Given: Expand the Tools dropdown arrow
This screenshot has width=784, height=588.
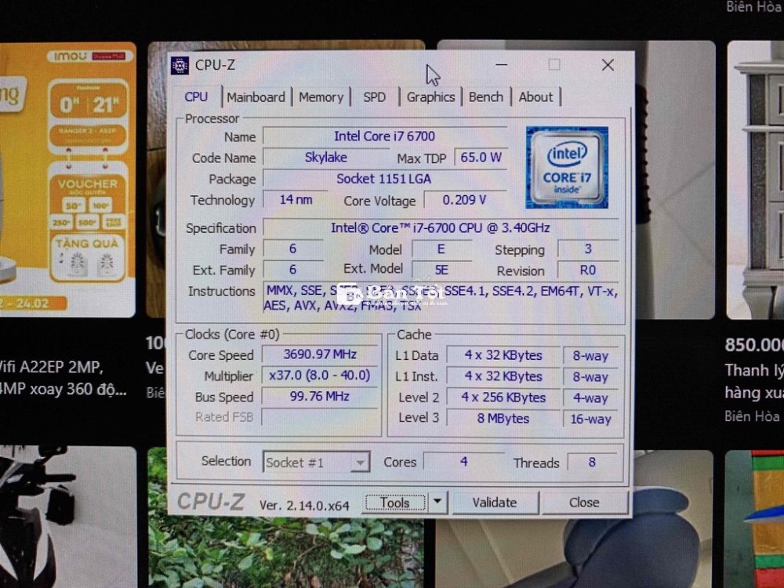Looking at the screenshot, I should point(437,502).
